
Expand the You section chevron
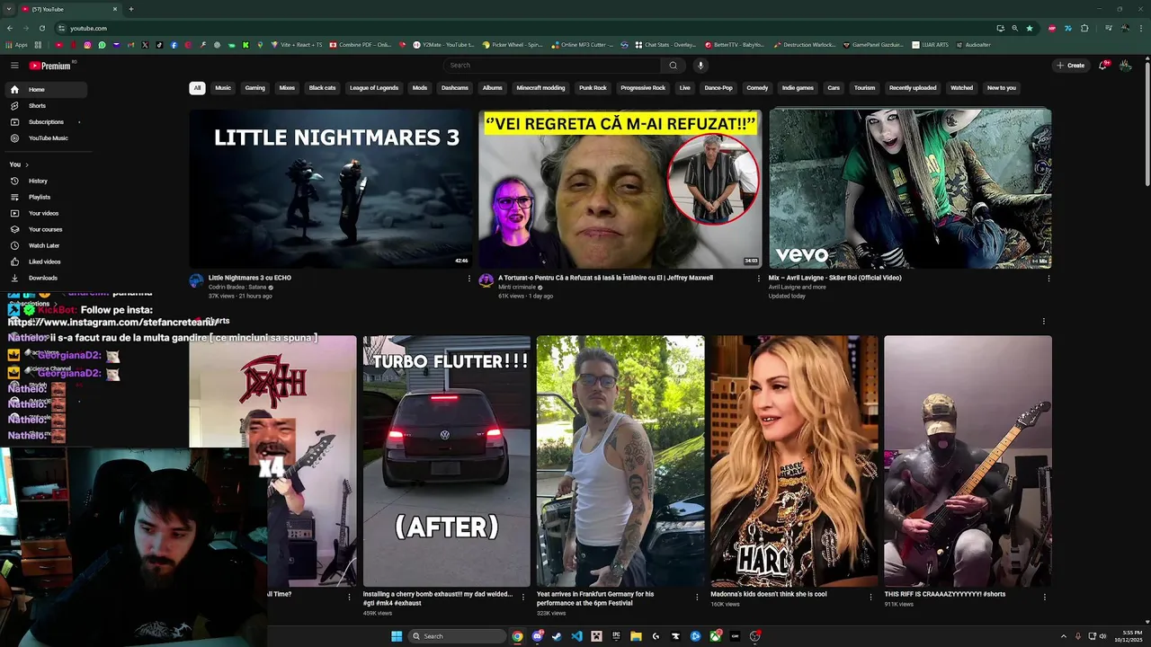(x=27, y=164)
